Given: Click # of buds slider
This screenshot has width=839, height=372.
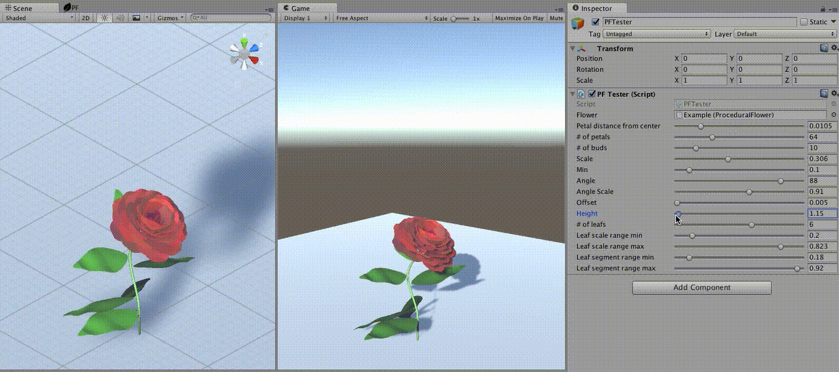Looking at the screenshot, I should tap(739, 148).
